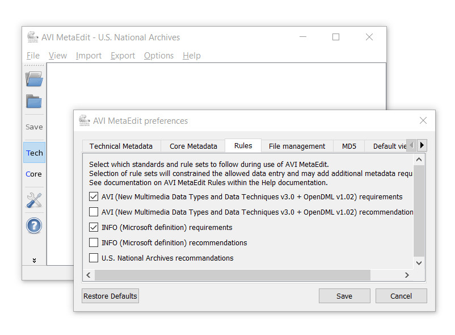
Task: Open the Options menu
Action: (159, 56)
